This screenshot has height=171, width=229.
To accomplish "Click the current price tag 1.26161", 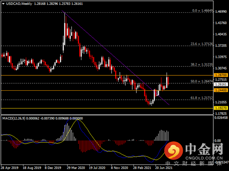I will click(221, 84).
